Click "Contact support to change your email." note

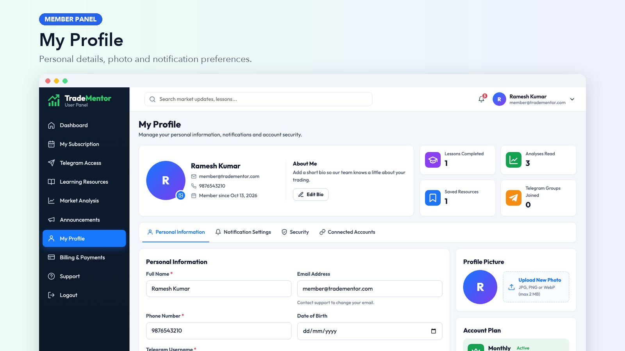[336, 303]
